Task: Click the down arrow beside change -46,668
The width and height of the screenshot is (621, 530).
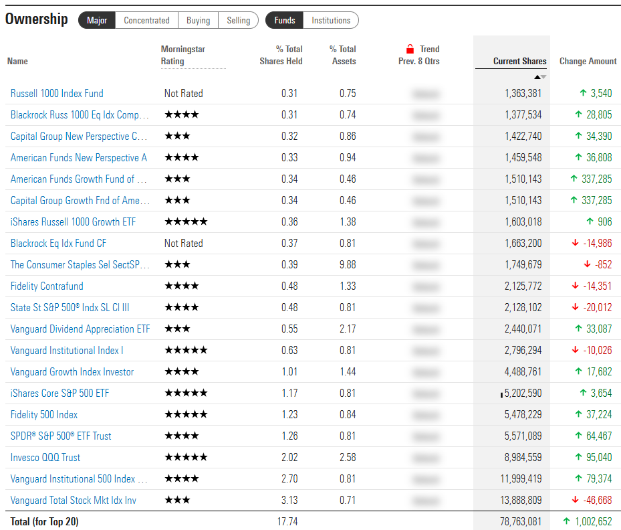Action: [x=576, y=500]
